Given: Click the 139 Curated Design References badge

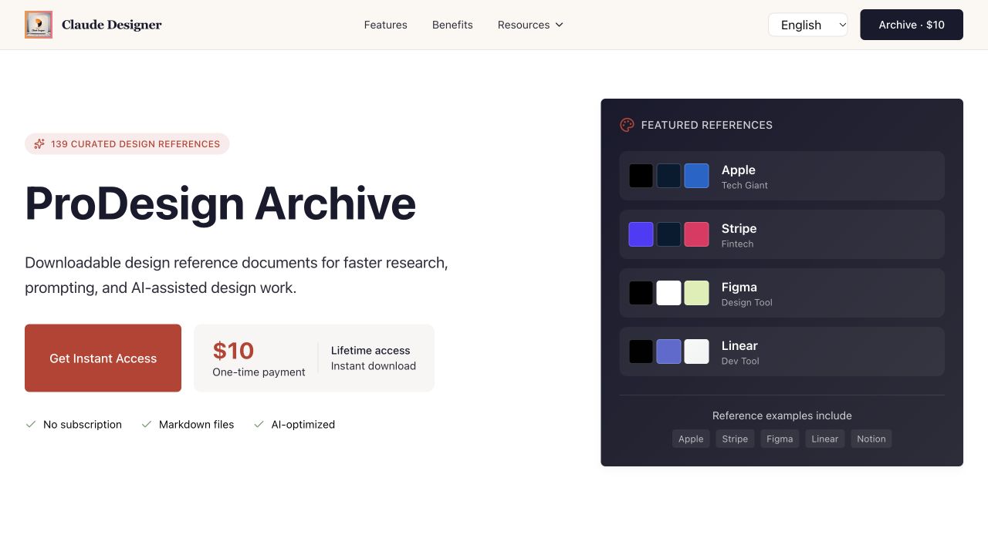Looking at the screenshot, I should 127,144.
